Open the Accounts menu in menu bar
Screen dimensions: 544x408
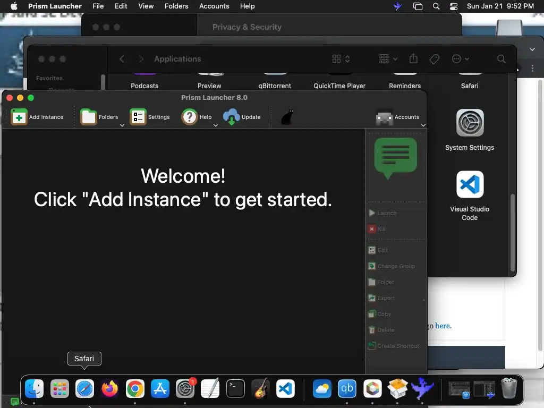click(214, 6)
